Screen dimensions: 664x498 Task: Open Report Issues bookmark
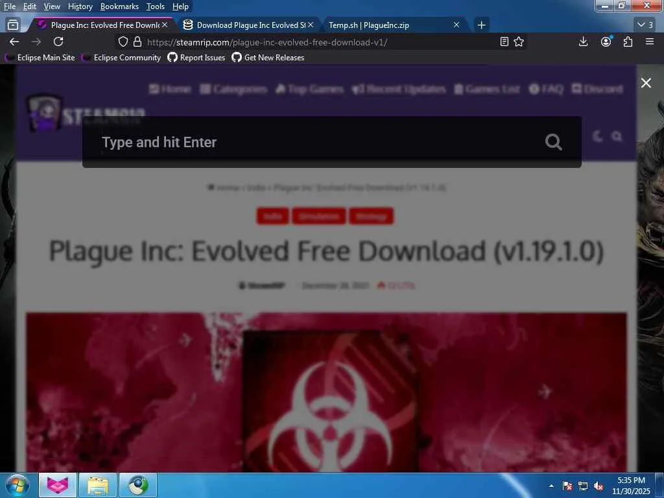coord(196,58)
